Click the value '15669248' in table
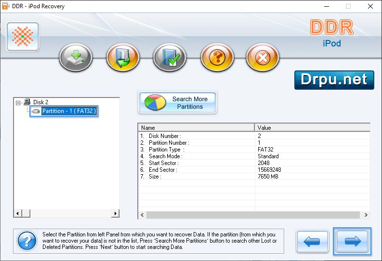382x261 pixels. click(x=269, y=170)
